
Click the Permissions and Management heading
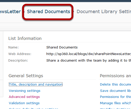(115, 76)
